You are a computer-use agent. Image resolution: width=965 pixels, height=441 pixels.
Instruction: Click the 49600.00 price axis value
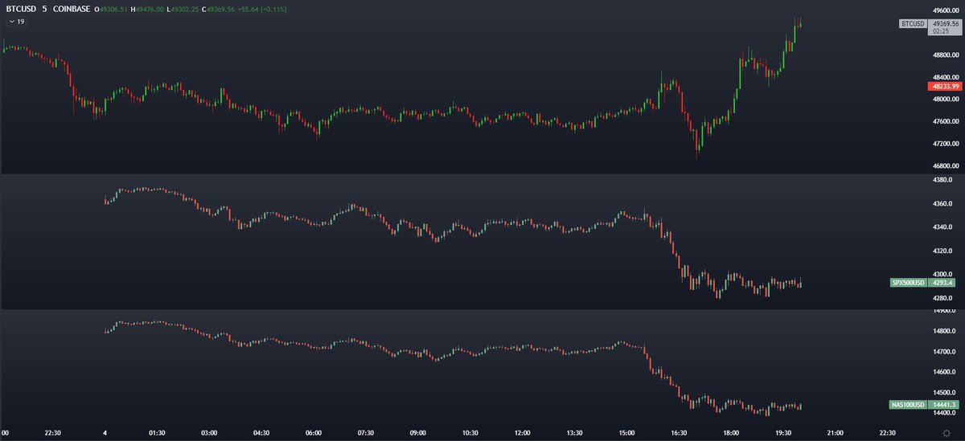pos(945,12)
